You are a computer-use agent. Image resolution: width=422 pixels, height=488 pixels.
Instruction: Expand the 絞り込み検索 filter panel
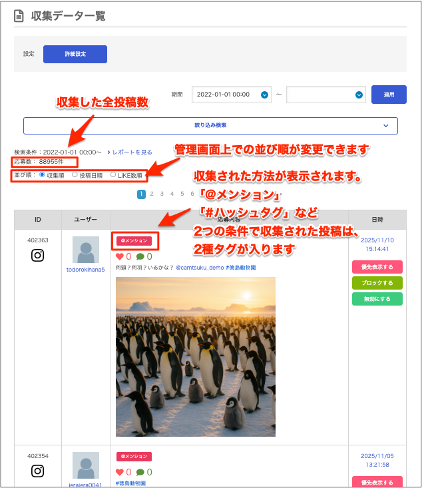click(210, 125)
